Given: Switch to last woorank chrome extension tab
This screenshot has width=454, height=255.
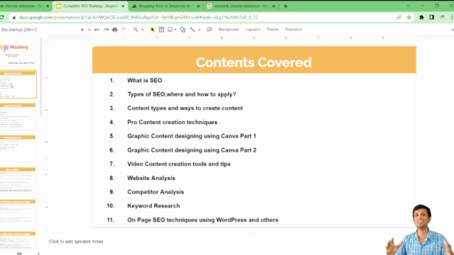Looking at the screenshot, I should click(x=241, y=6).
